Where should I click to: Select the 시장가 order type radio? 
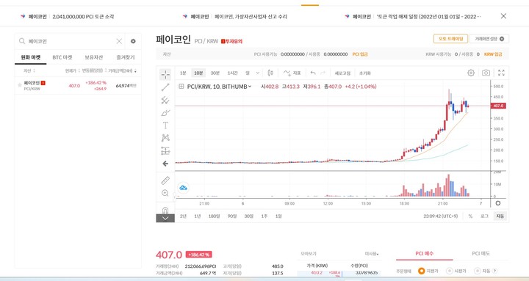point(450,271)
